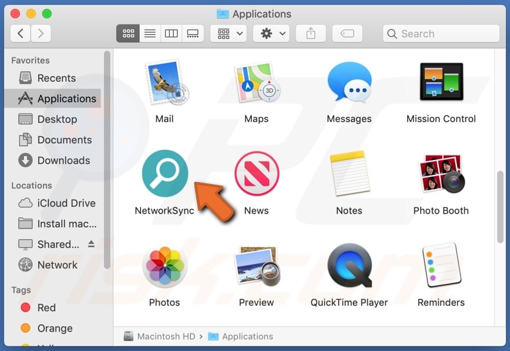Click the QuickTime Player name label
Image resolution: width=510 pixels, height=351 pixels.
click(349, 303)
